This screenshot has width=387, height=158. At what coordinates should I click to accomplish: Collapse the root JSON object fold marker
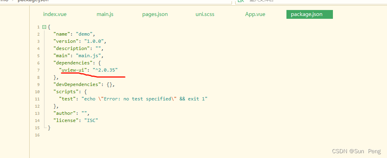pyautogui.click(x=44, y=27)
